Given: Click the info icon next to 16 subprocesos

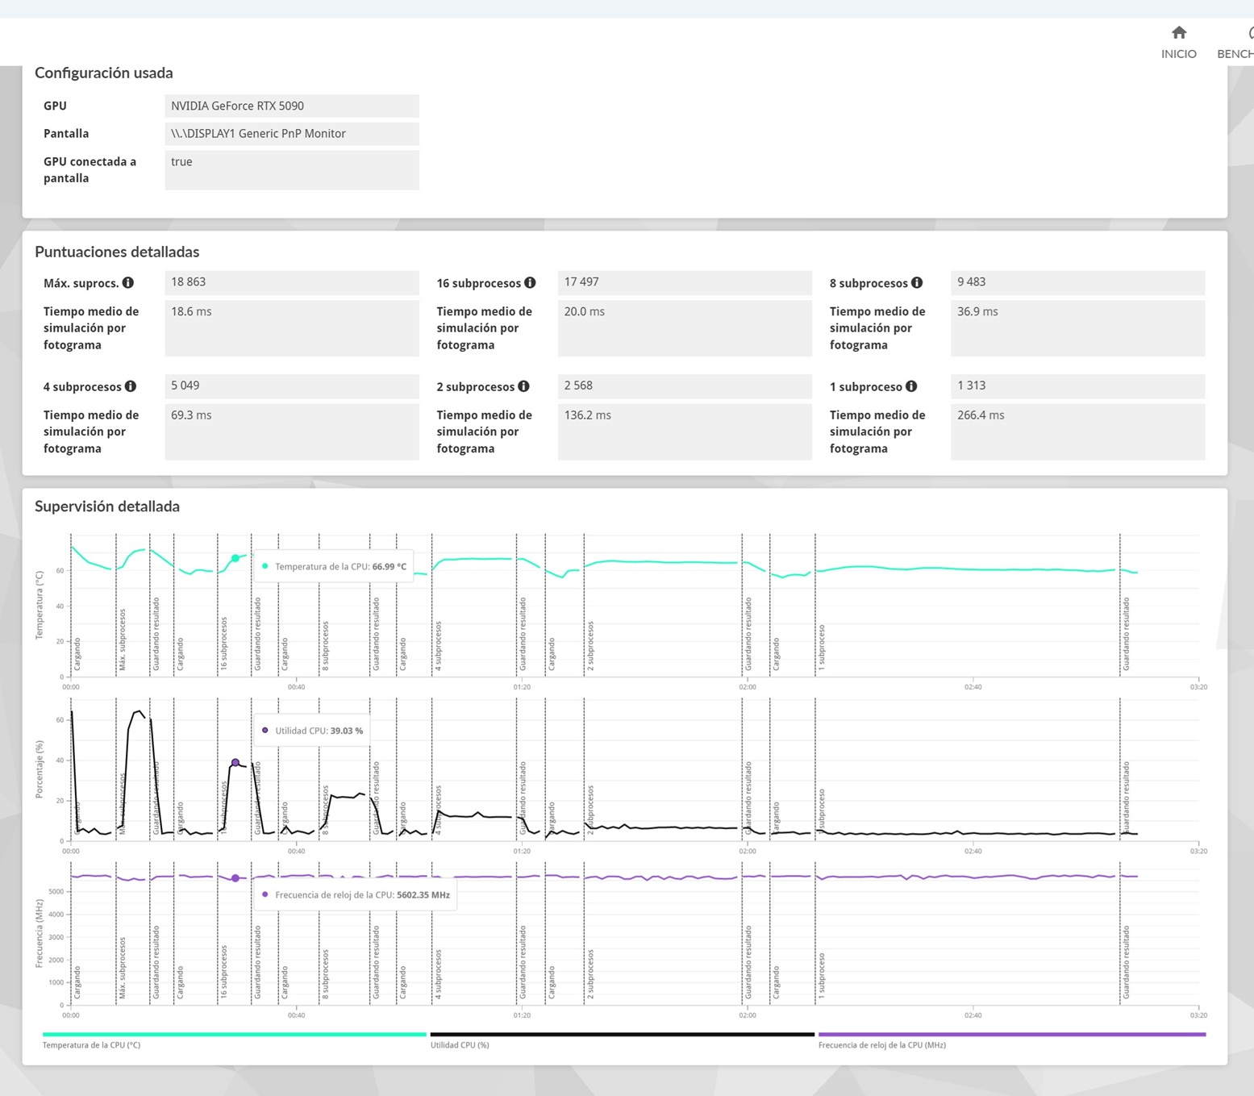Looking at the screenshot, I should click(x=530, y=283).
